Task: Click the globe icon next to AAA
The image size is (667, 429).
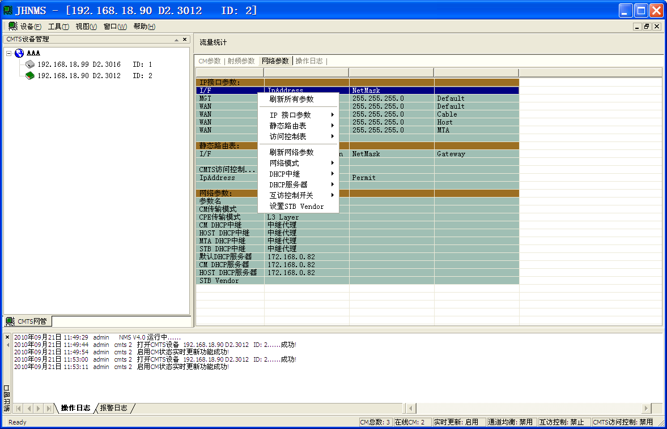Action: click(x=19, y=53)
